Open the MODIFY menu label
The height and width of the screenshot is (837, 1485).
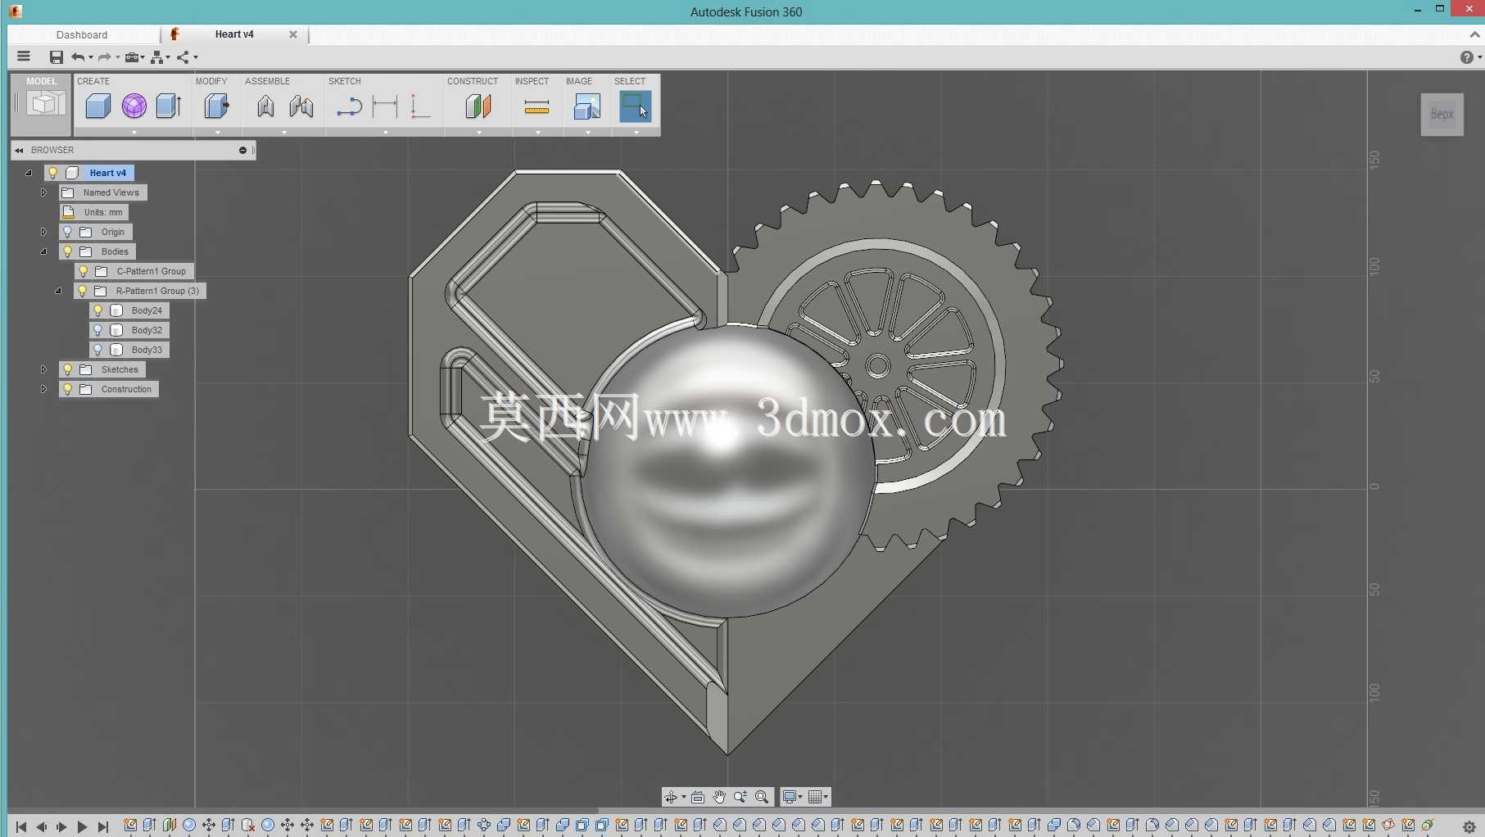click(x=211, y=81)
